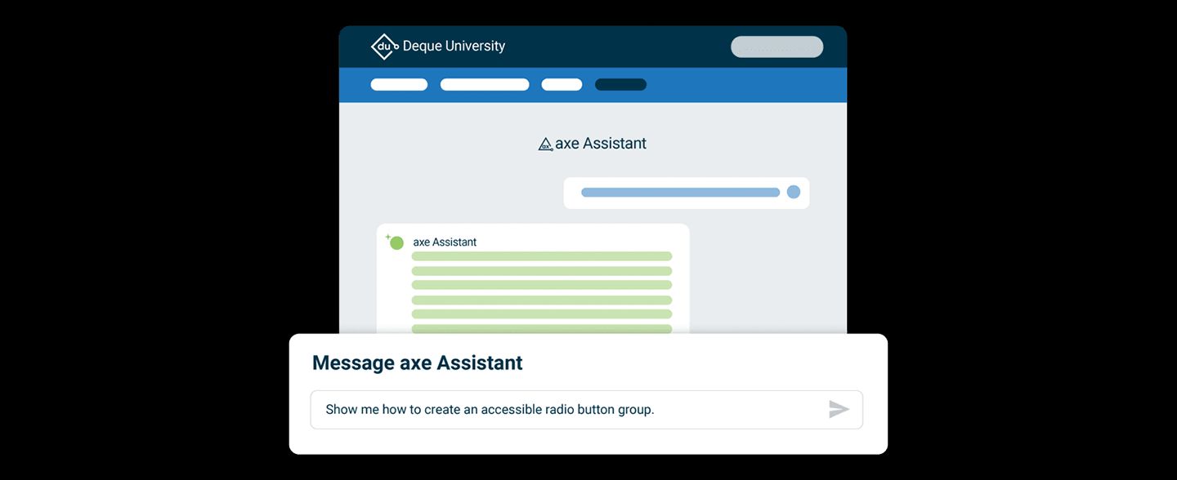Image resolution: width=1177 pixels, height=480 pixels.
Task: Click the blue user avatar circle
Action: click(793, 193)
